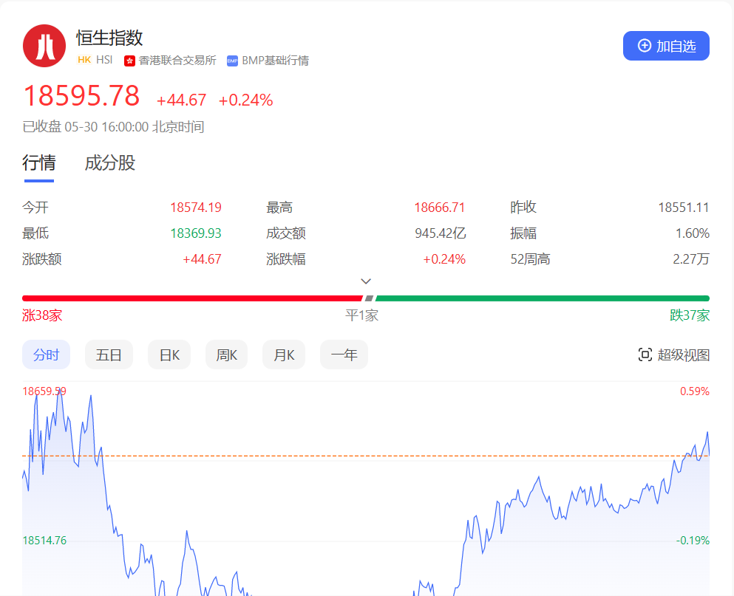734x596 pixels.
Task: Click the 香港联合交易所 exchange link
Action: tap(177, 61)
